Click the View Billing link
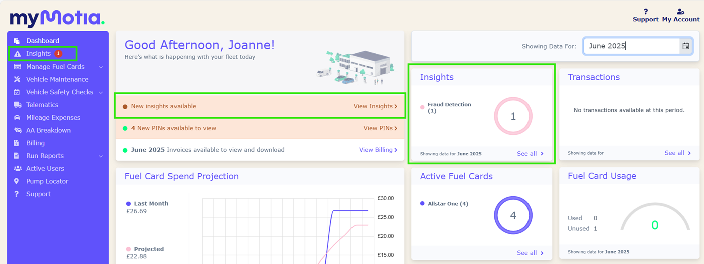704x264 pixels. (x=378, y=150)
